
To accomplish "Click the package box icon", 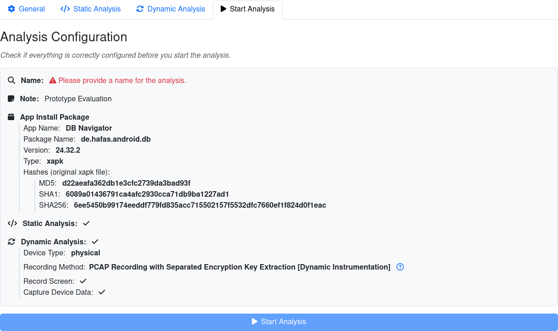I will 11,117.
